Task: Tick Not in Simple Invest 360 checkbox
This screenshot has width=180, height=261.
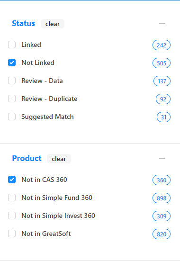Action: click(12, 216)
